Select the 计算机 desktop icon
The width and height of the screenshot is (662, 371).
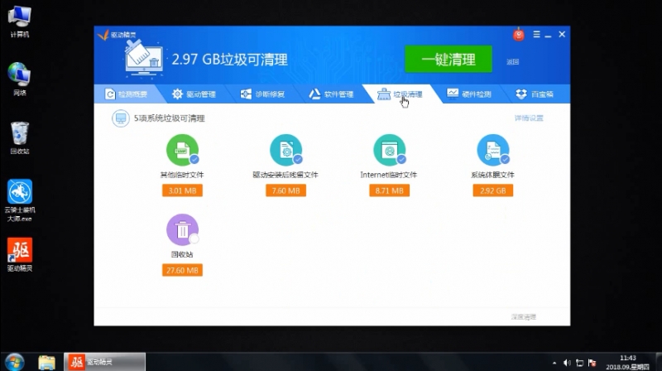pos(19,22)
